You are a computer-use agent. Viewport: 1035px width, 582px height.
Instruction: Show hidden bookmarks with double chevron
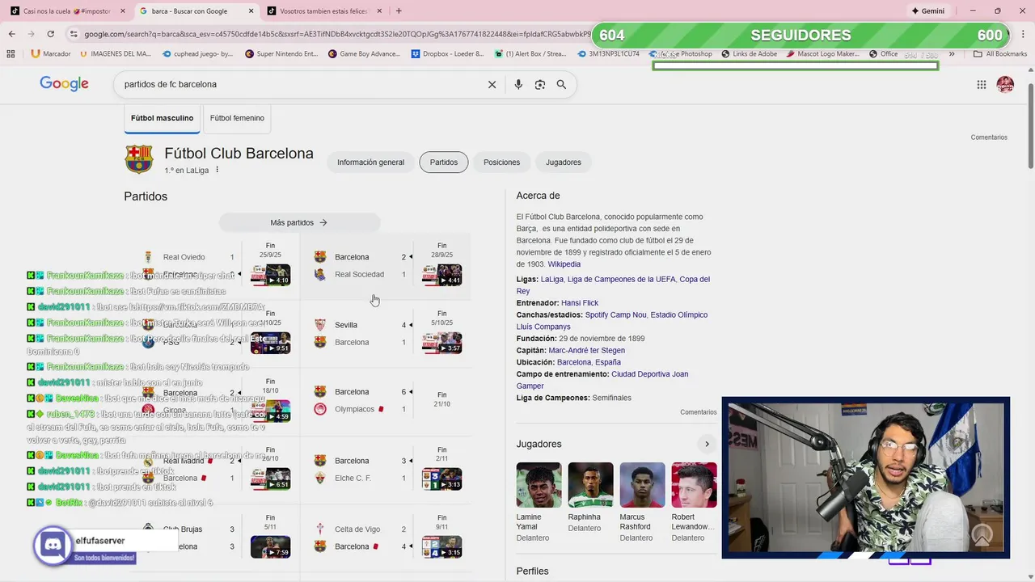coord(952,54)
